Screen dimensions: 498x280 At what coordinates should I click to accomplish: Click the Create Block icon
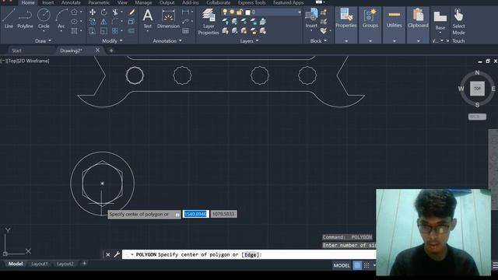click(x=324, y=12)
